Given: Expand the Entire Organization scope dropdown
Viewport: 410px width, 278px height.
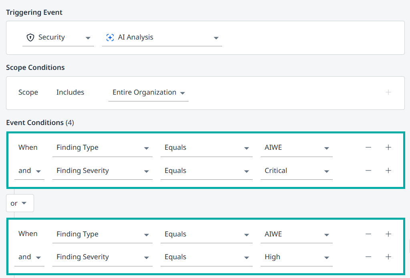Looking at the screenshot, I should (148, 93).
